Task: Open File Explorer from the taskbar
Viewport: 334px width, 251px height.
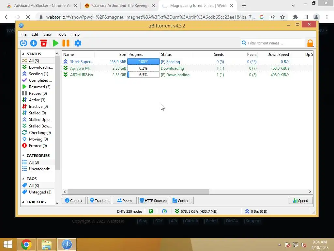Action: click(46, 244)
